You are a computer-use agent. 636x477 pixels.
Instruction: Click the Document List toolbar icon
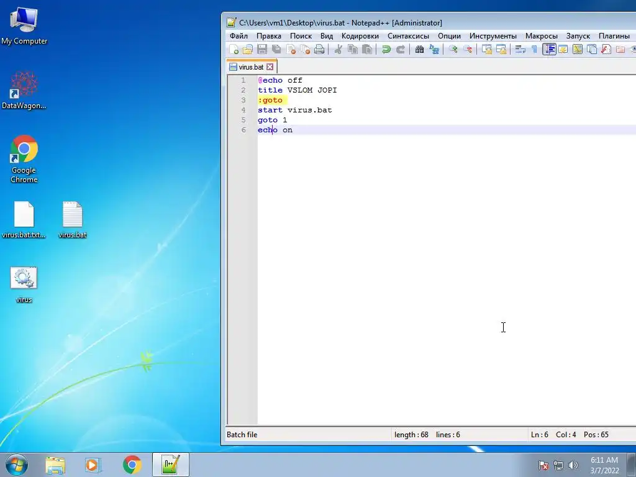(592, 50)
